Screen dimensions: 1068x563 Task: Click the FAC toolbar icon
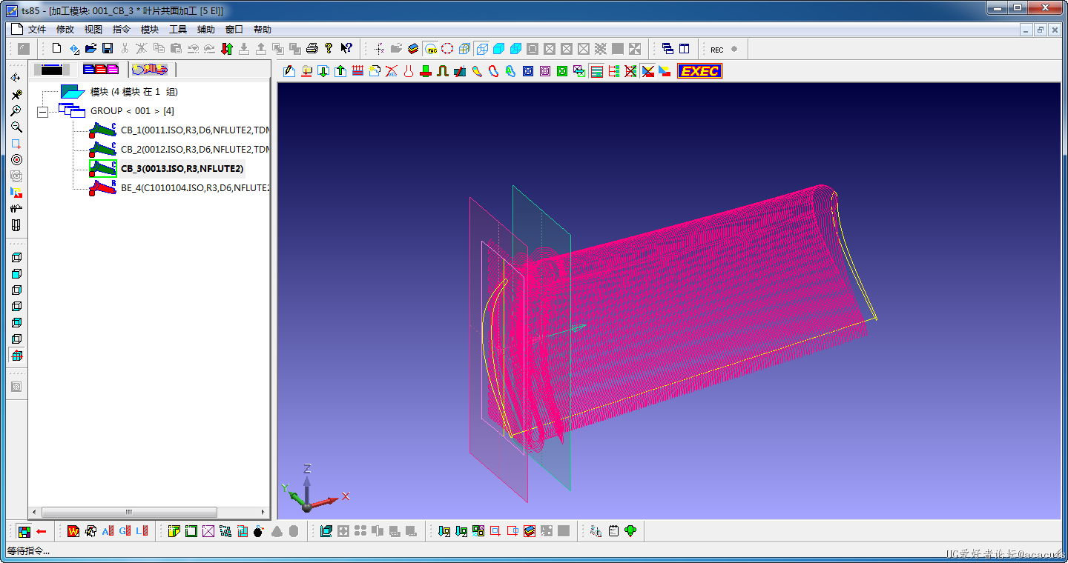[431, 49]
